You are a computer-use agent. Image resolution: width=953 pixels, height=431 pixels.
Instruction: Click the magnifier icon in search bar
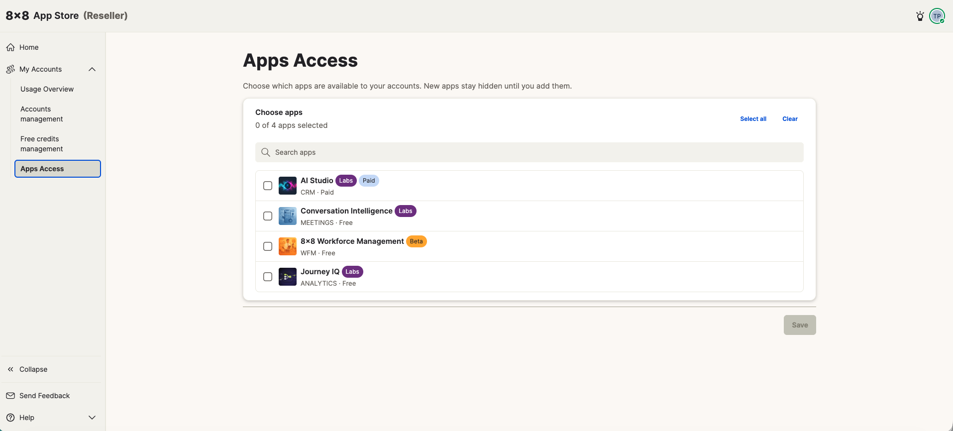pyautogui.click(x=266, y=152)
